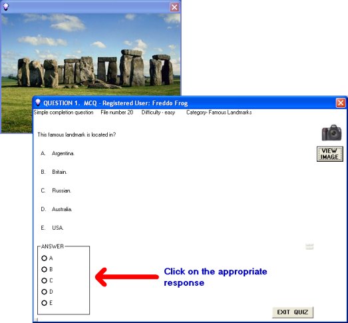Close the Stonehenge image window
Viewport: 348px width, 323px height.
(174, 7)
